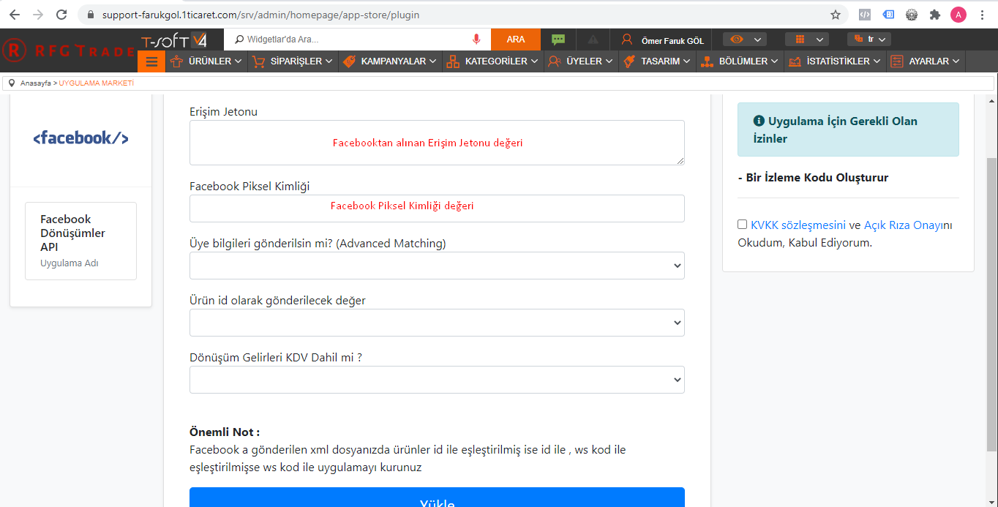Open the orange grid layout dropdown
Image resolution: width=998 pixels, height=507 pixels.
click(806, 40)
